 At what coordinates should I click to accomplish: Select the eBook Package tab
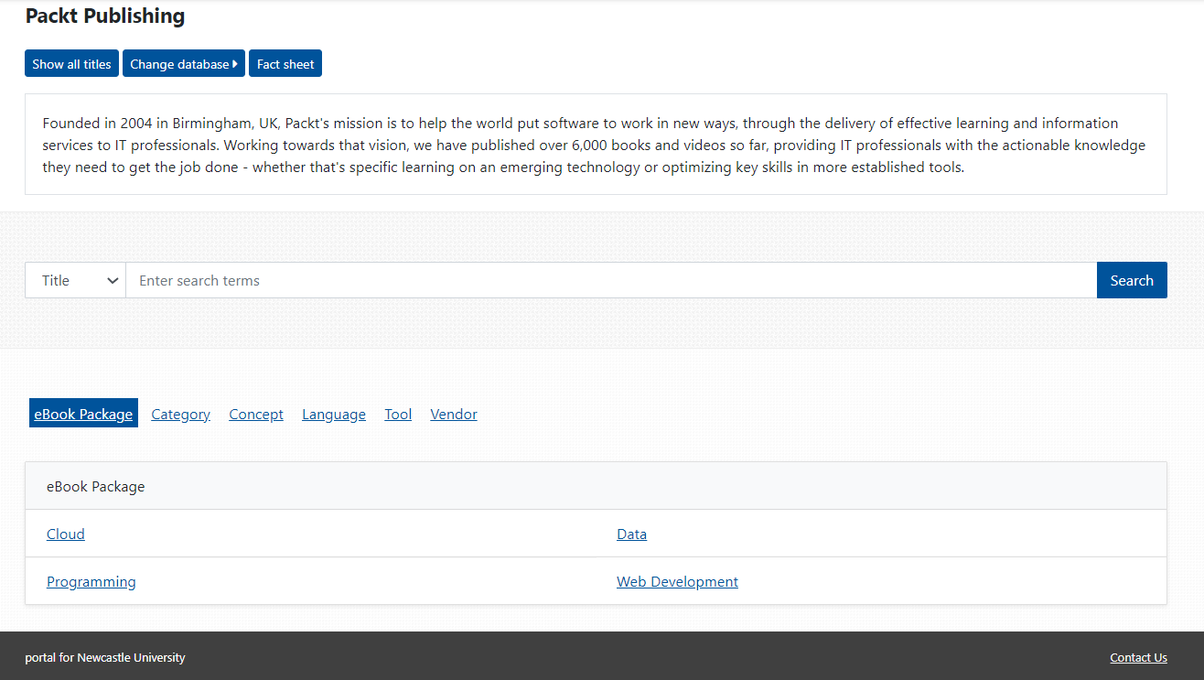83,415
